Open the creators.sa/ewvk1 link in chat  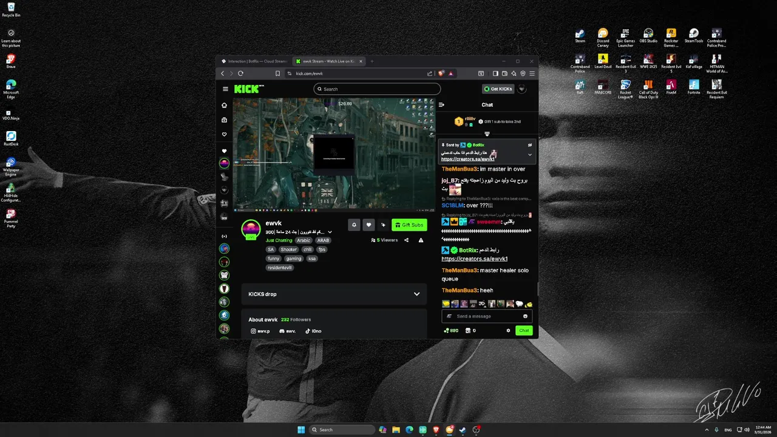474,259
